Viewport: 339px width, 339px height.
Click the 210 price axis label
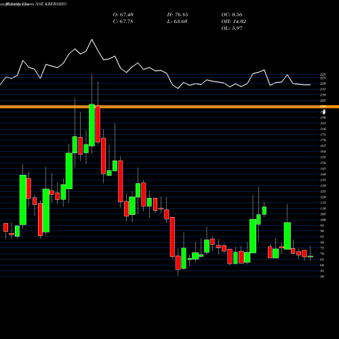tap(323, 95)
